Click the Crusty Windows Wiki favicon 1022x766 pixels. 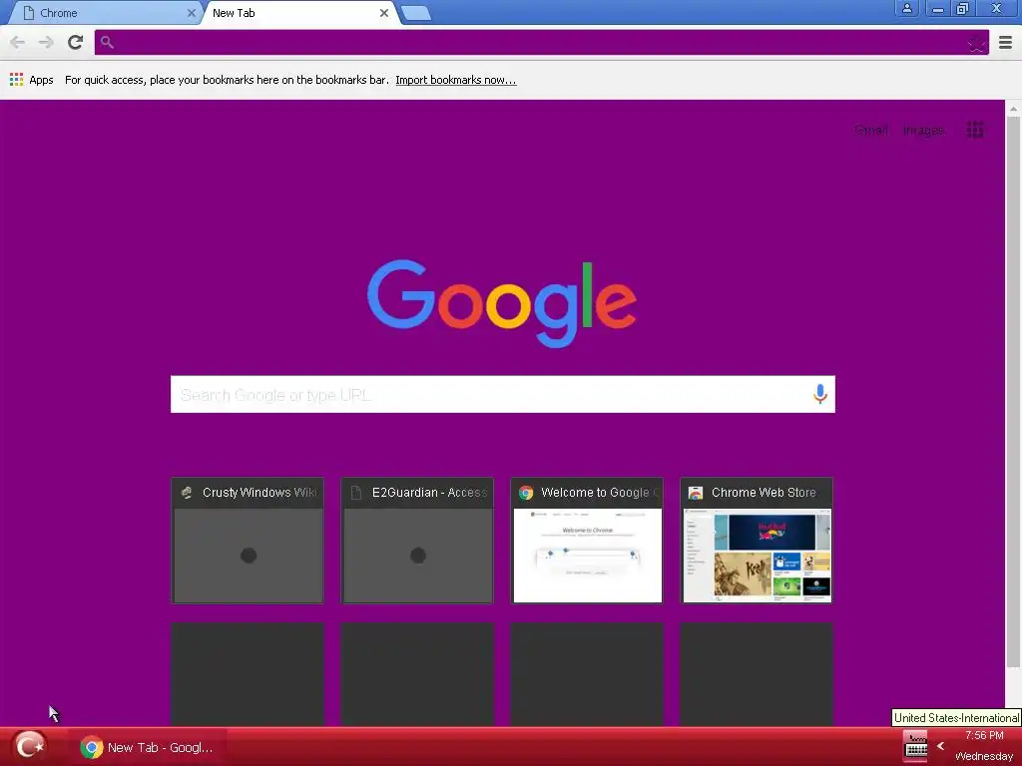point(187,493)
